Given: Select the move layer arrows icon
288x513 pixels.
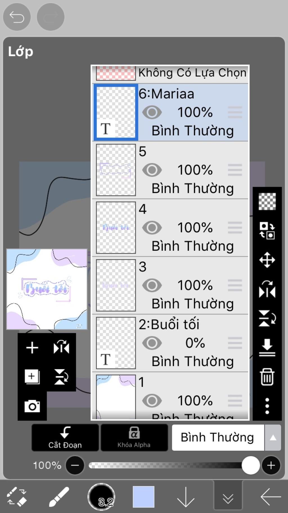Looking at the screenshot, I should tap(267, 260).
